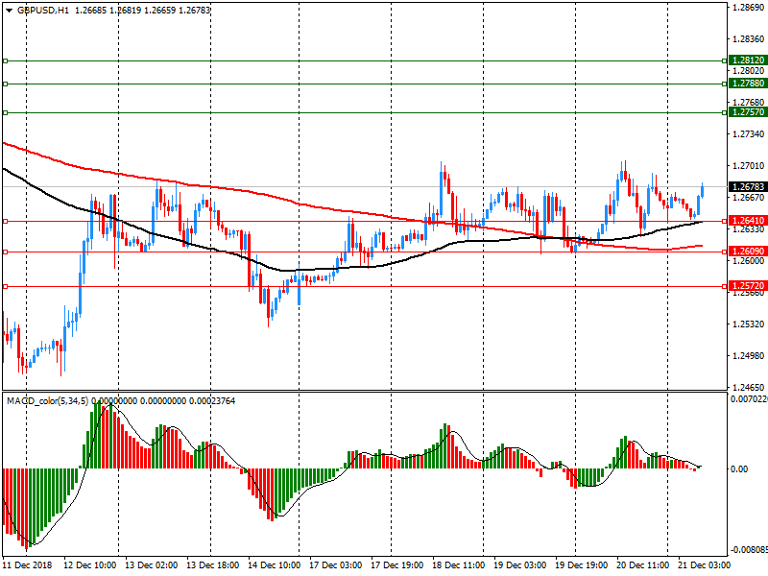Click the 1.28690 value on price scale
The width and height of the screenshot is (768, 576).
pyautogui.click(x=747, y=8)
